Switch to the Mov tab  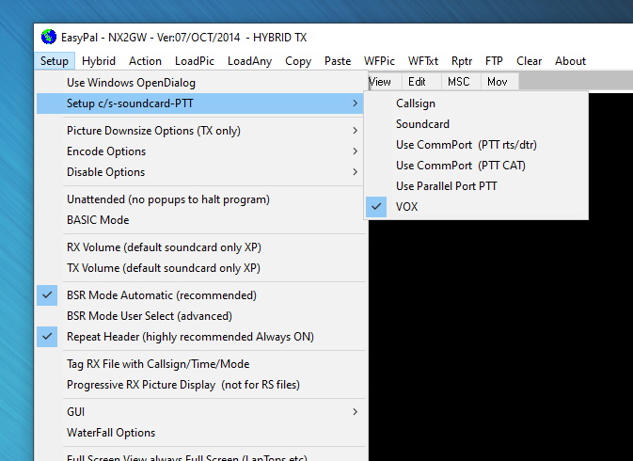click(498, 82)
